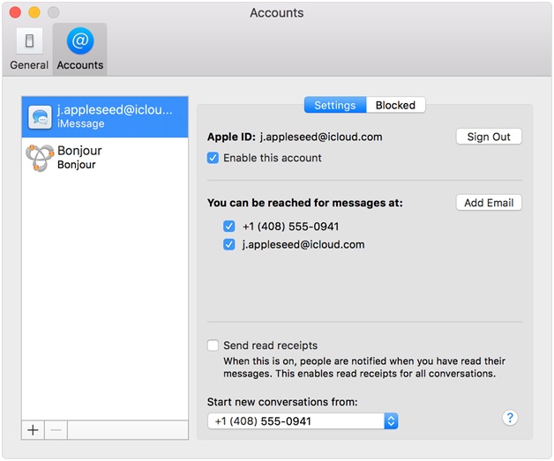Open Start new conversations from dropdown
The height and width of the screenshot is (461, 554).
pyautogui.click(x=303, y=421)
